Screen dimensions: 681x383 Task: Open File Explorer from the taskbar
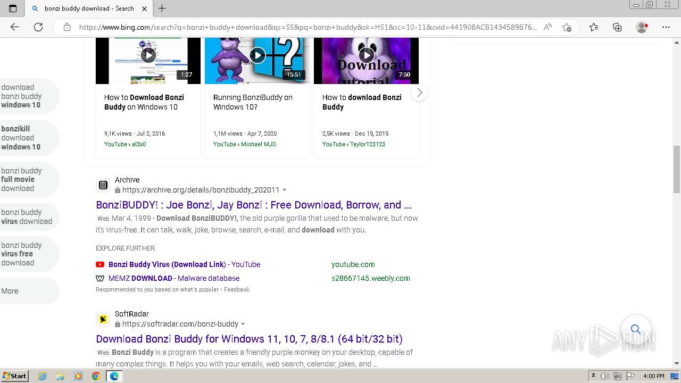click(60, 376)
